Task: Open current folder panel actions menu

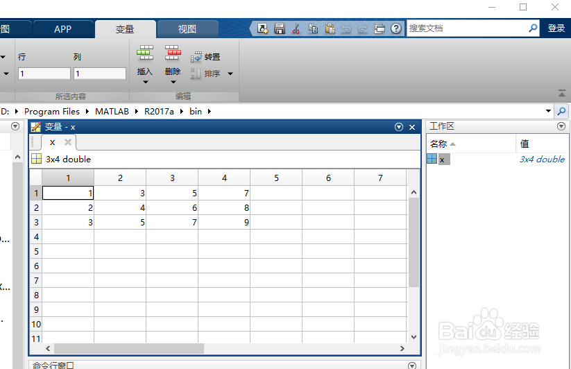Action: 15,126
